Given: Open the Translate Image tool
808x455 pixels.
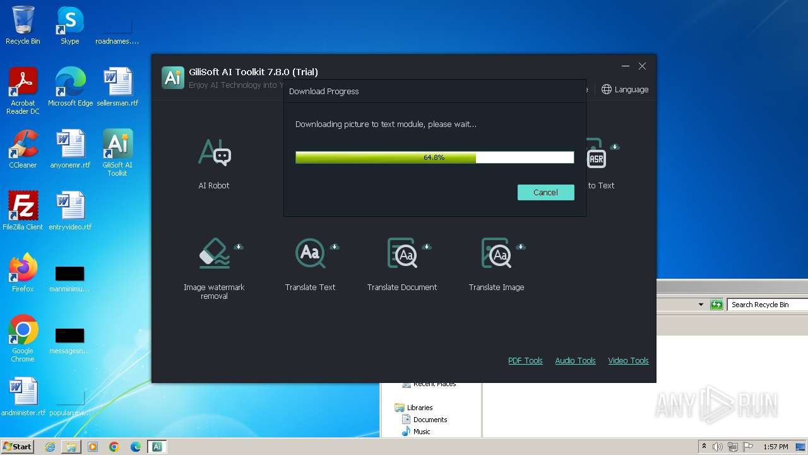Looking at the screenshot, I should pos(496,264).
